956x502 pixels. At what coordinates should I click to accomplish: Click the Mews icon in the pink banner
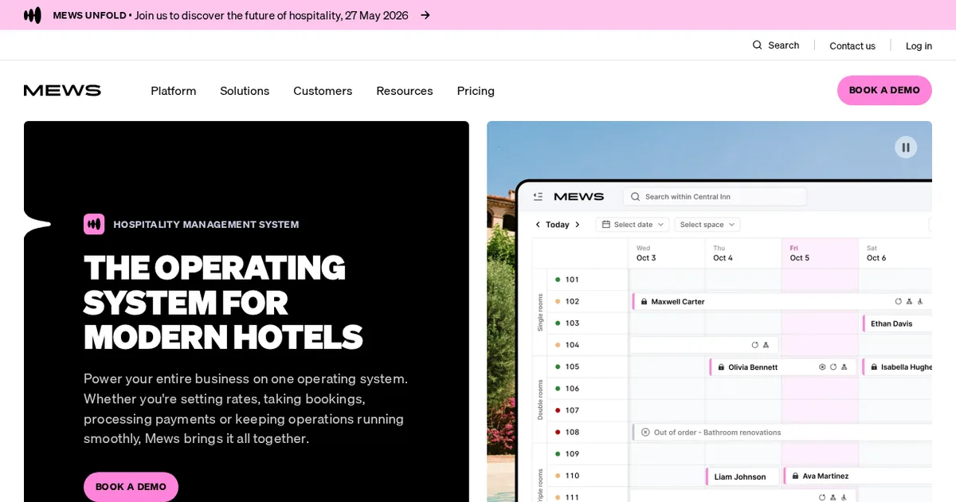[x=33, y=15]
